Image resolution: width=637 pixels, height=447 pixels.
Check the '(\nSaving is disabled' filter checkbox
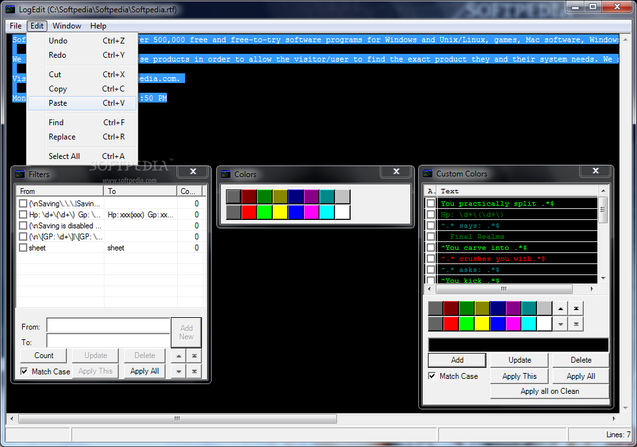[23, 225]
